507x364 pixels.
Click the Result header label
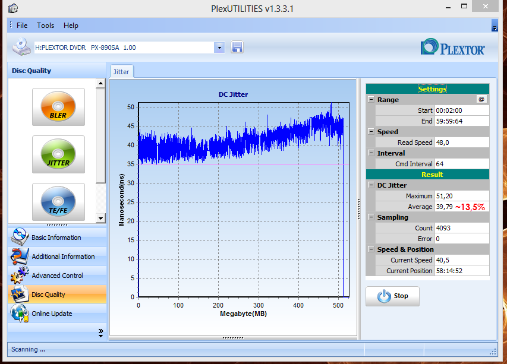tap(432, 175)
